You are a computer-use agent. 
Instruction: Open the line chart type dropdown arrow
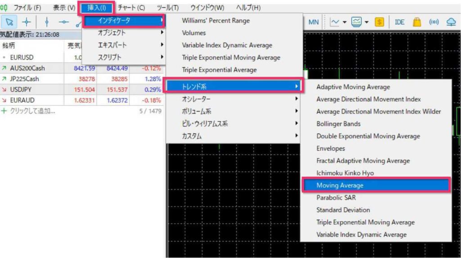(344, 22)
